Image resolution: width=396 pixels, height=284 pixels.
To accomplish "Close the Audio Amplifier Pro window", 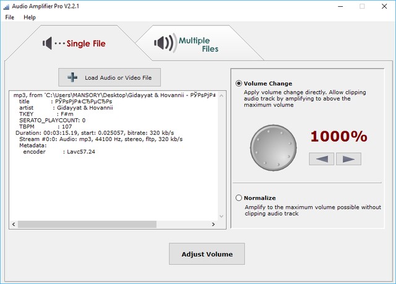I will [384, 6].
